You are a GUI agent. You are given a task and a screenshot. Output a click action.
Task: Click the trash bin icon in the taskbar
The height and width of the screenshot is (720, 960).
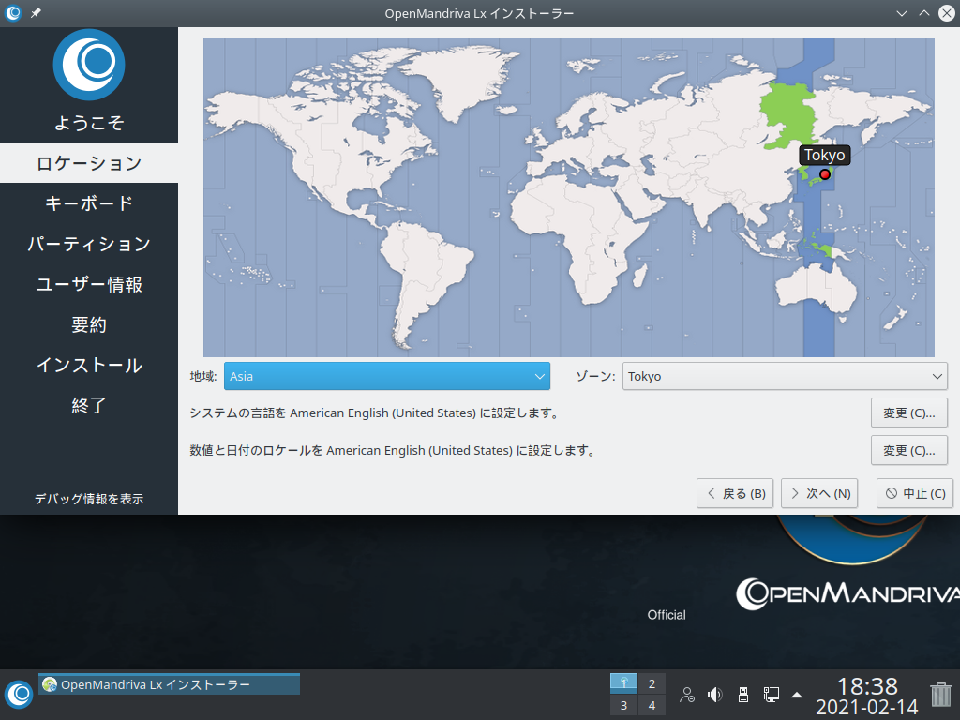[941, 695]
